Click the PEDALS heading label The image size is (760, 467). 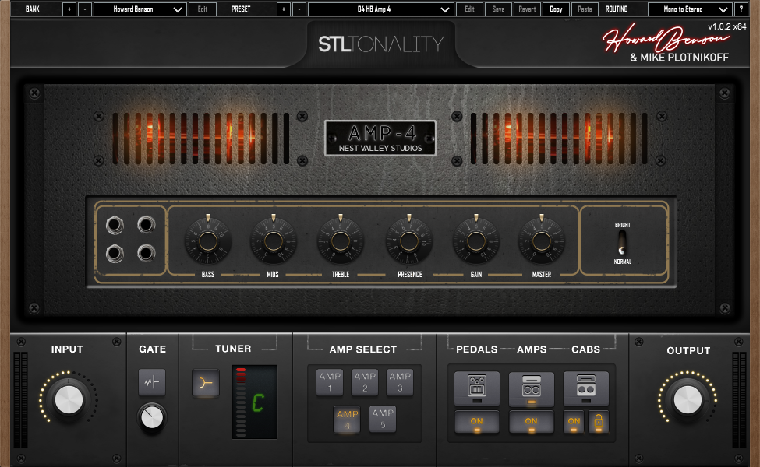(x=476, y=349)
